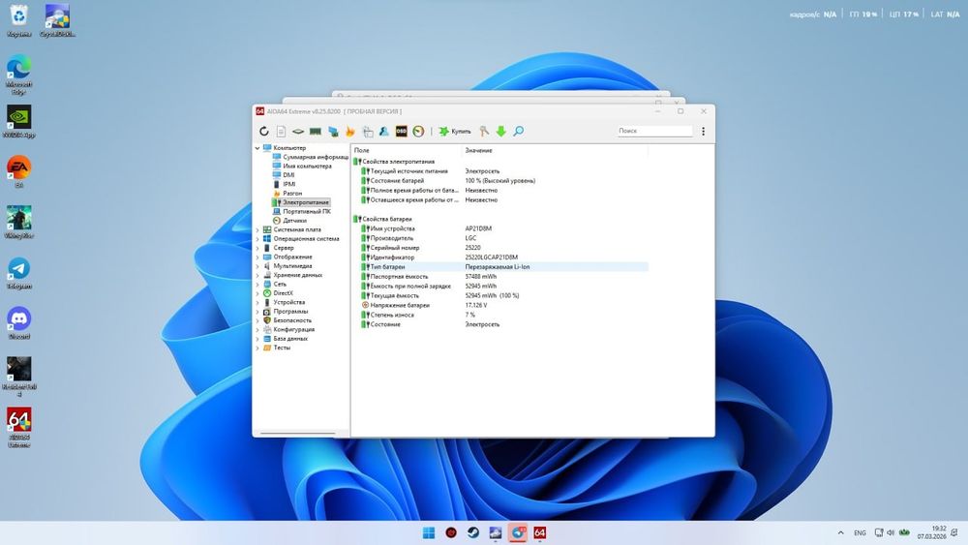The image size is (968, 545).
Task: Click the flame stability test toolbar icon
Action: 350,131
